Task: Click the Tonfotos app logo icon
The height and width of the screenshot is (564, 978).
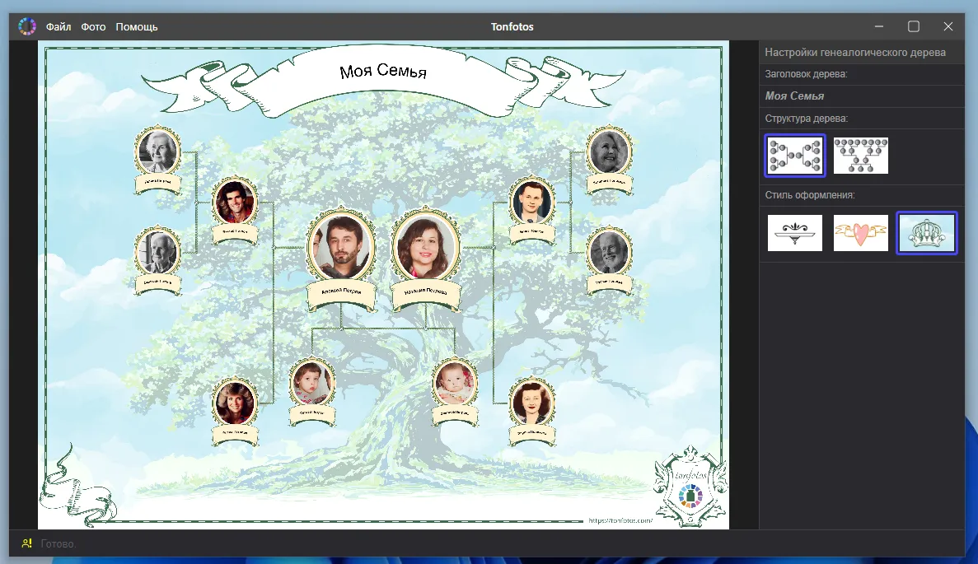Action: coord(27,26)
